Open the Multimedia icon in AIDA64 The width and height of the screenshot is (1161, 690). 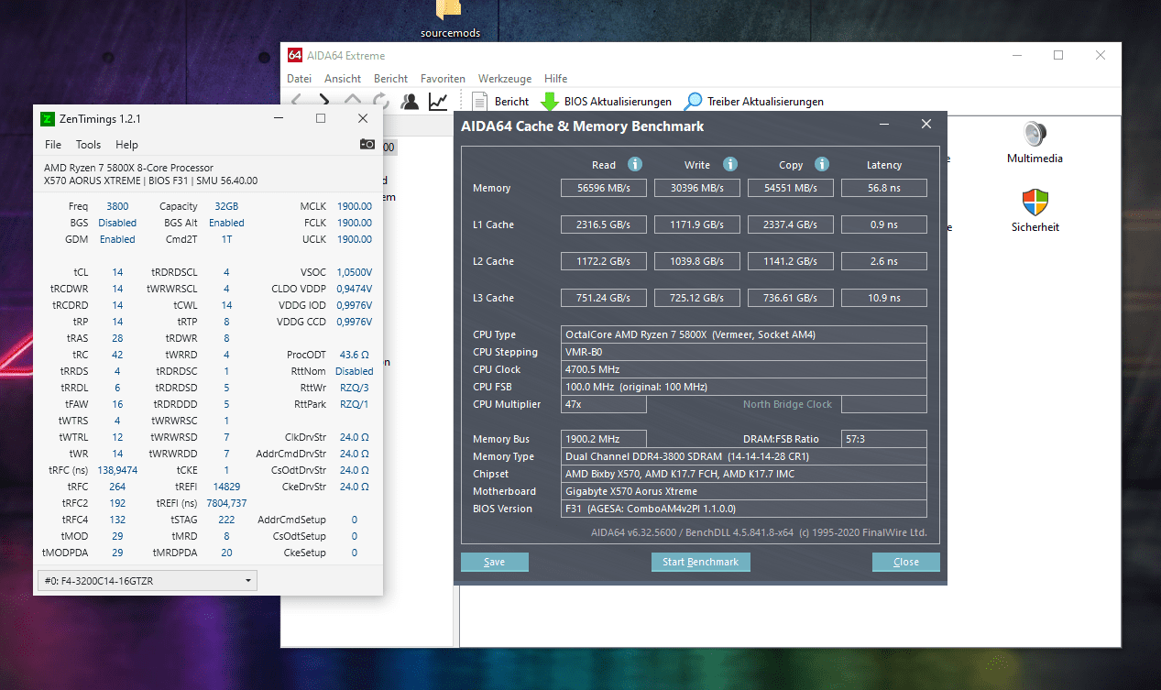click(x=1035, y=143)
